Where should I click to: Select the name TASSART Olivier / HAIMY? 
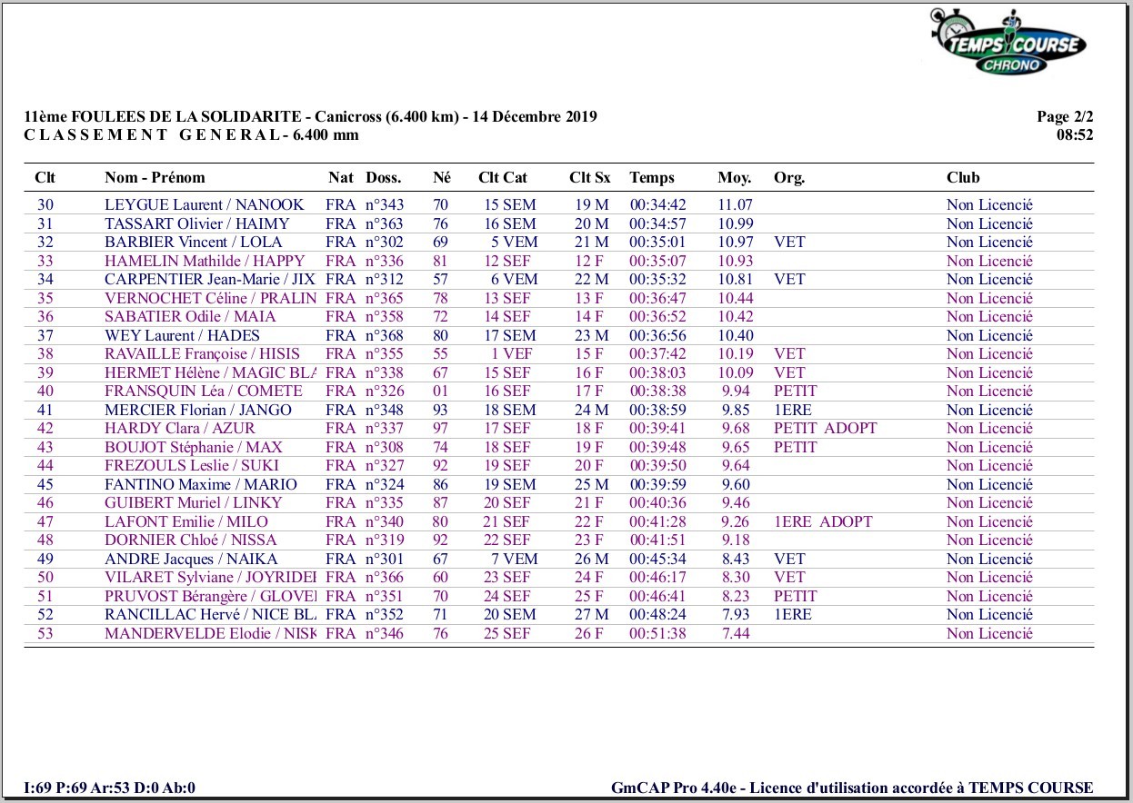click(197, 223)
